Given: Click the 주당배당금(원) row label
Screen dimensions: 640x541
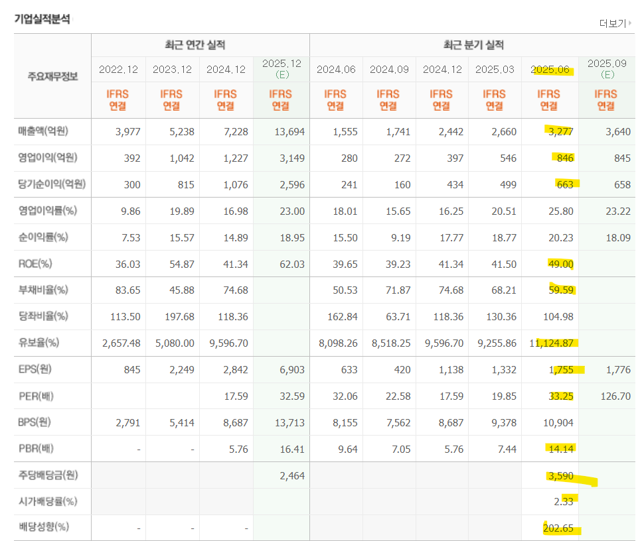Looking at the screenshot, I should 48,475.
